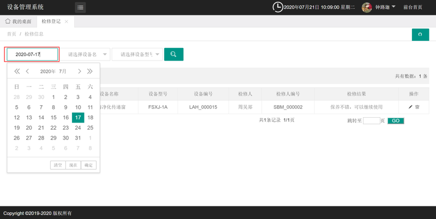Click the trash delete icon in row
This screenshot has height=219, width=436.
click(x=417, y=107)
